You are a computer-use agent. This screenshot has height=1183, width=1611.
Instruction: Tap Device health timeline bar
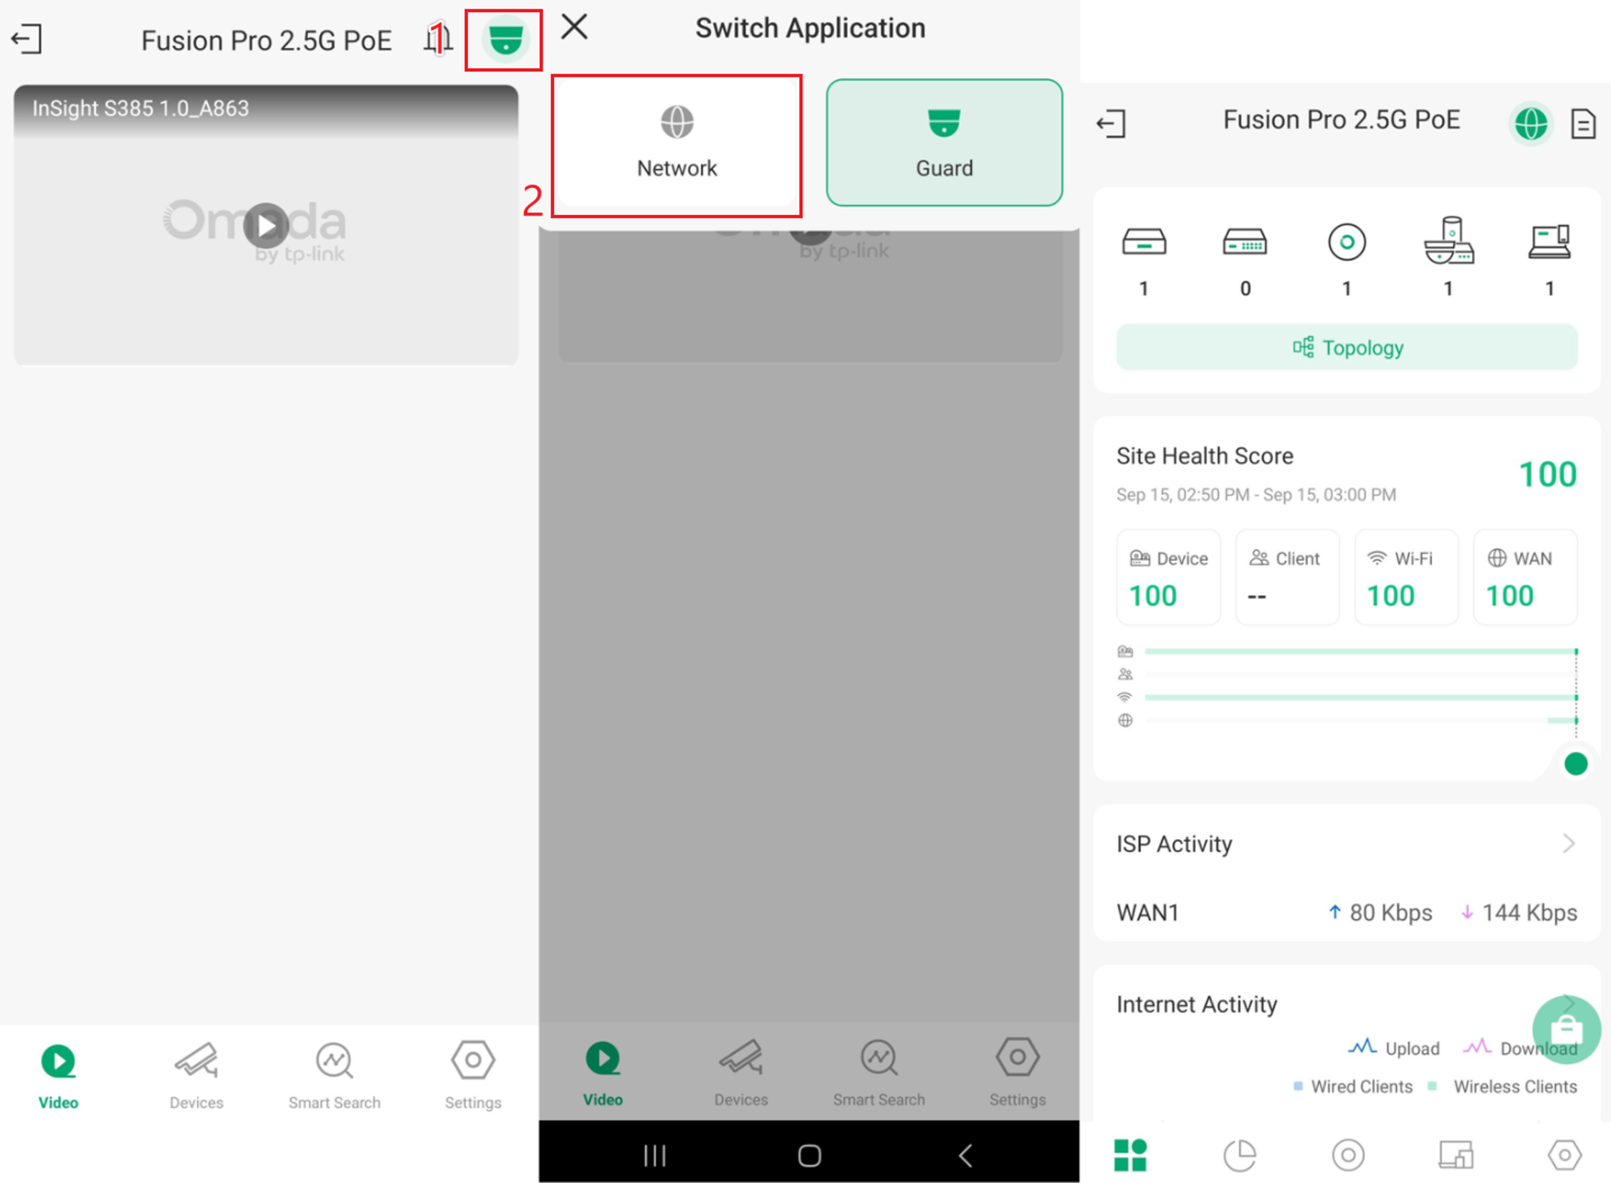[1361, 651]
